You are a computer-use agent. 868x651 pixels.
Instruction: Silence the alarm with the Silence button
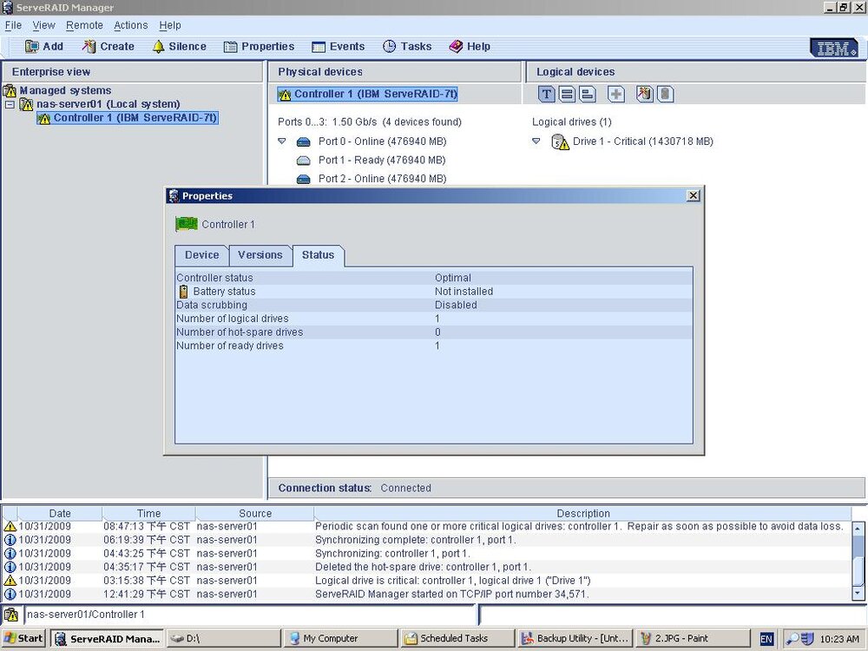coord(180,47)
